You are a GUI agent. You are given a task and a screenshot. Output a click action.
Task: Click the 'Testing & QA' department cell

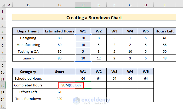pos(28,52)
